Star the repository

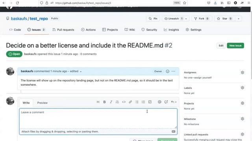point(225,18)
